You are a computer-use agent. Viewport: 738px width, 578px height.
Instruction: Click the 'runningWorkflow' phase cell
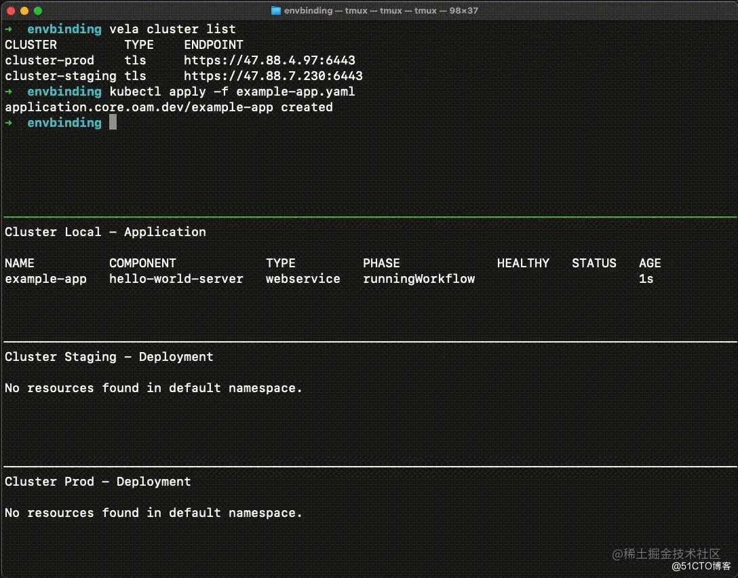tap(419, 279)
